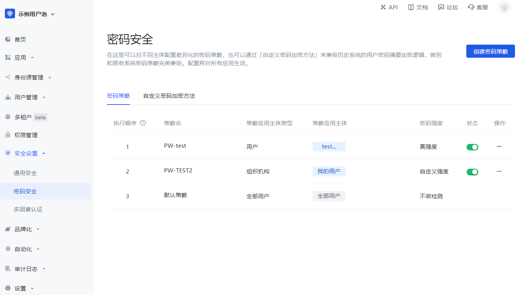Click the API tools icon
Image resolution: width=518 pixels, height=295 pixels.
[x=383, y=7]
